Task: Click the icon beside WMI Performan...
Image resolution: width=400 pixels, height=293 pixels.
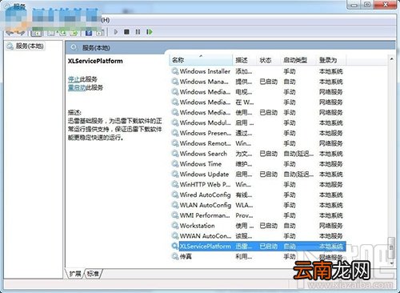Action: pyautogui.click(x=175, y=215)
